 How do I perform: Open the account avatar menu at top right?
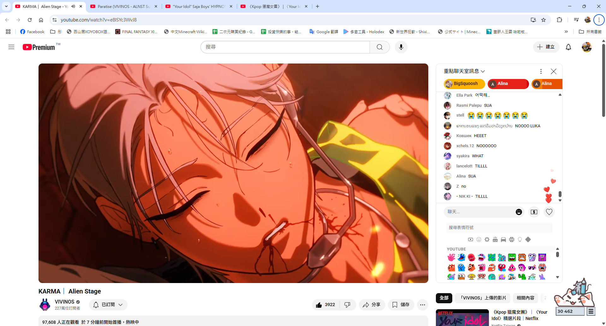[587, 47]
